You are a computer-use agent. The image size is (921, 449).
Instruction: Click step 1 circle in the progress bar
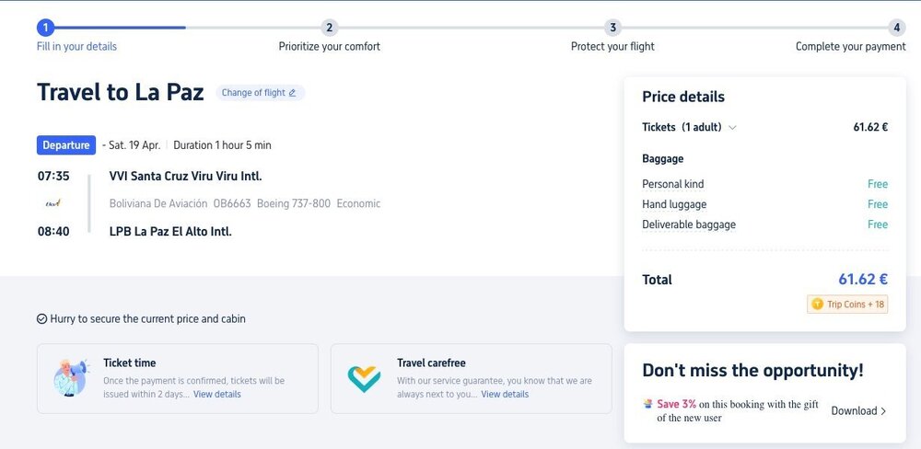pyautogui.click(x=46, y=28)
